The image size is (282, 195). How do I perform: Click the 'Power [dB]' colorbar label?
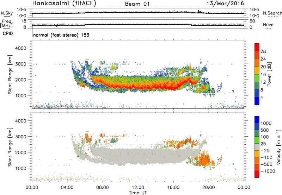click(x=269, y=74)
